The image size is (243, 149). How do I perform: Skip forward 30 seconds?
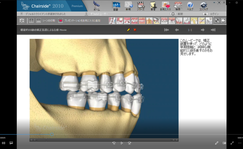[x=129, y=143]
